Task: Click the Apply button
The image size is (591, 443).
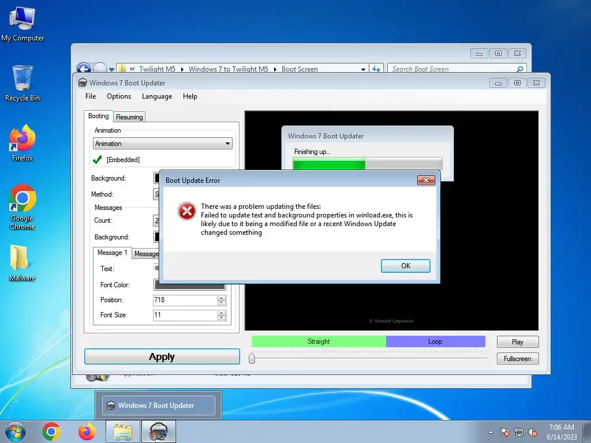Action: [x=162, y=356]
